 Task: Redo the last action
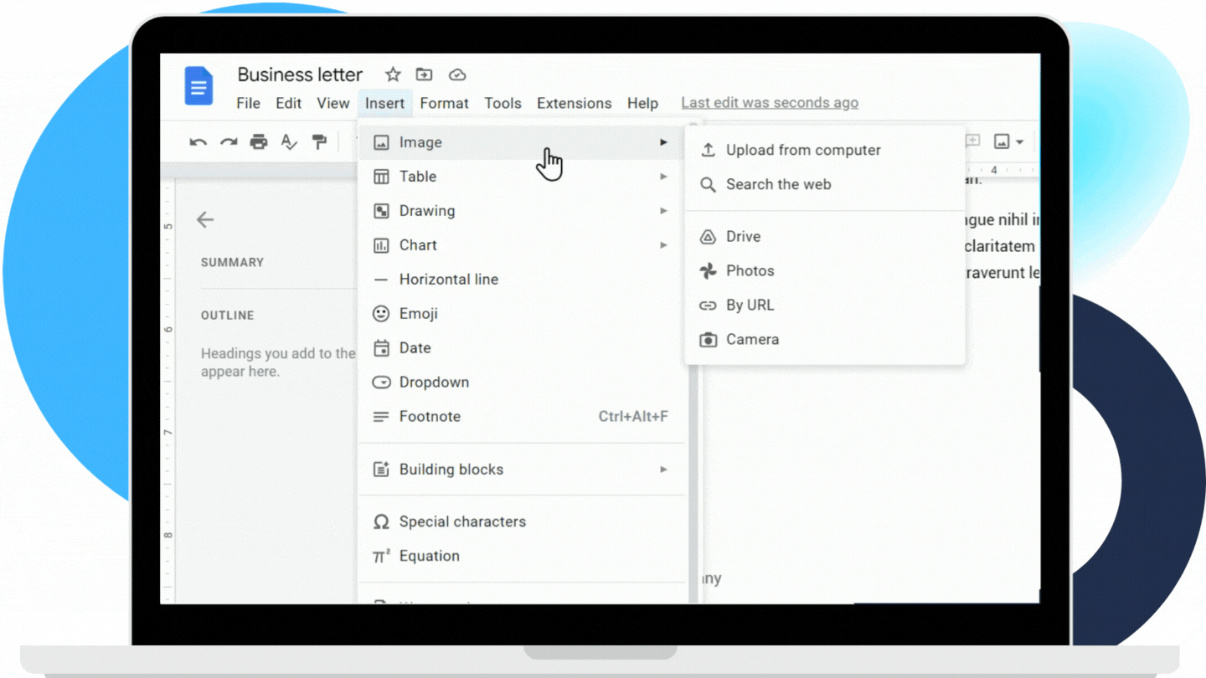228,141
